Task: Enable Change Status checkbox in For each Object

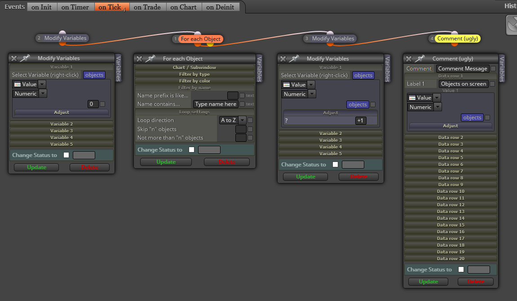Action: click(191, 150)
